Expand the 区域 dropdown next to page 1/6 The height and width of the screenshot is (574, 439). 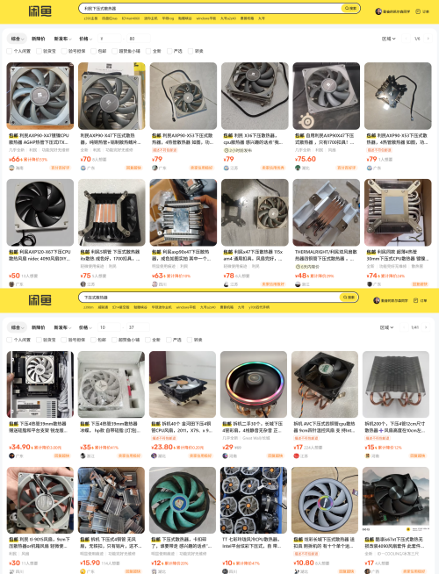(388, 39)
